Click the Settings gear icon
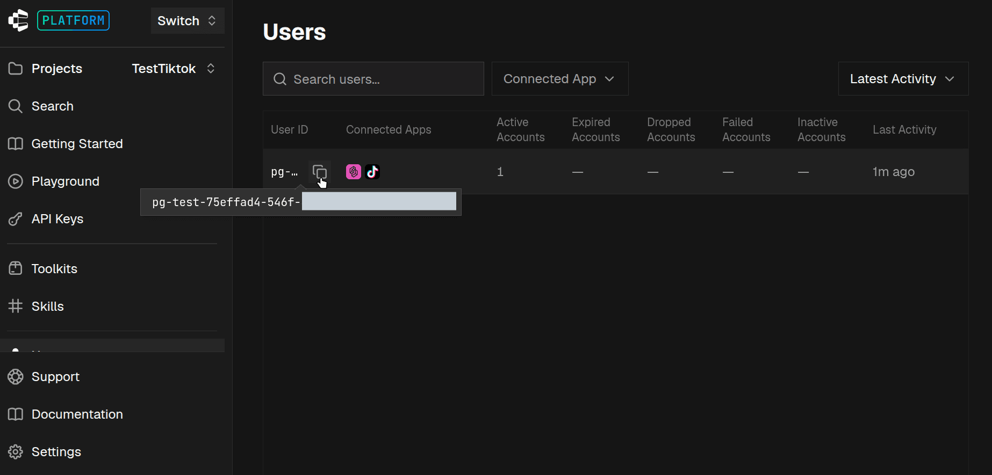 coord(16,452)
